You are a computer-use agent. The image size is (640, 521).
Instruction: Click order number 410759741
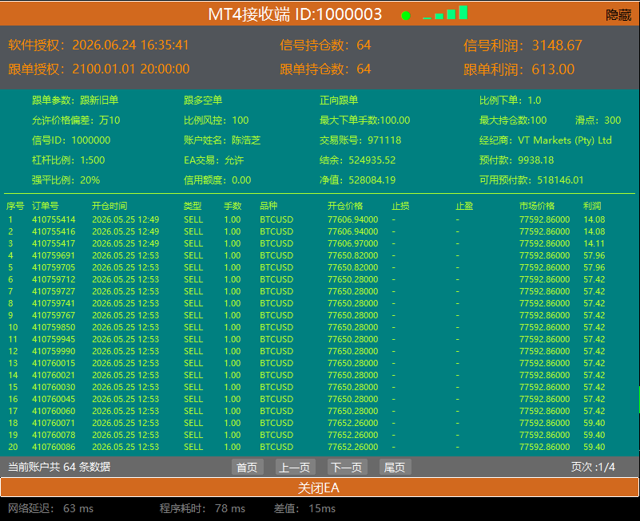pos(54,303)
